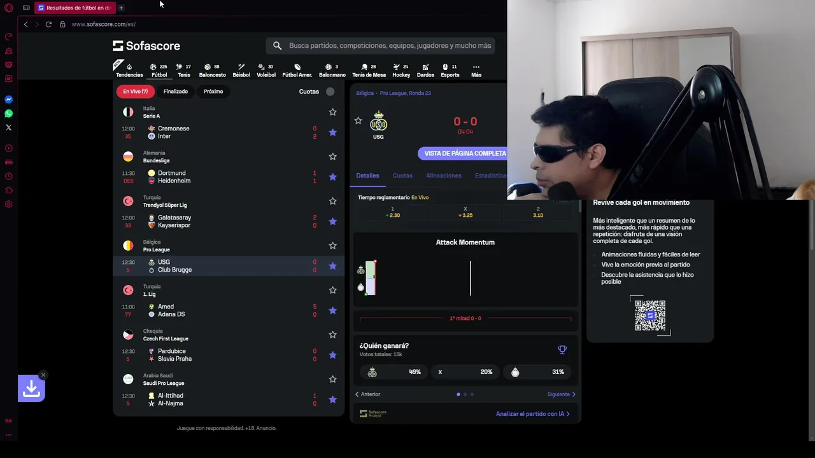Go to Siguiente card with chevron
815x458 pixels.
coord(562,394)
